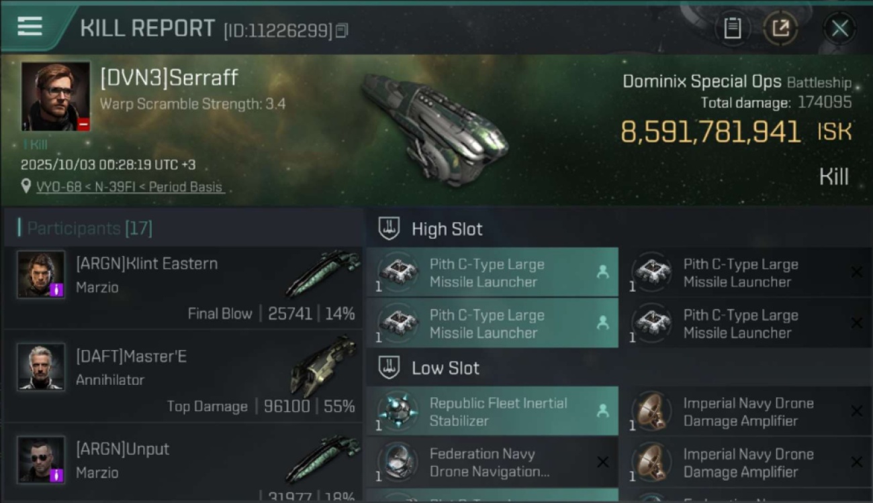Open Klint Eastern's pilot portrait
The image size is (873, 503).
[41, 274]
